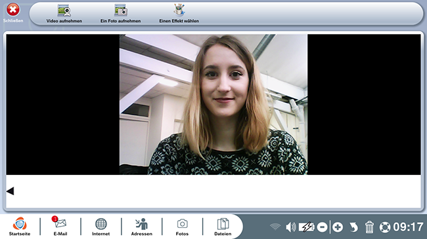427x239 pixels.
Task: Click the speaker volume icon
Action: pyautogui.click(x=290, y=227)
